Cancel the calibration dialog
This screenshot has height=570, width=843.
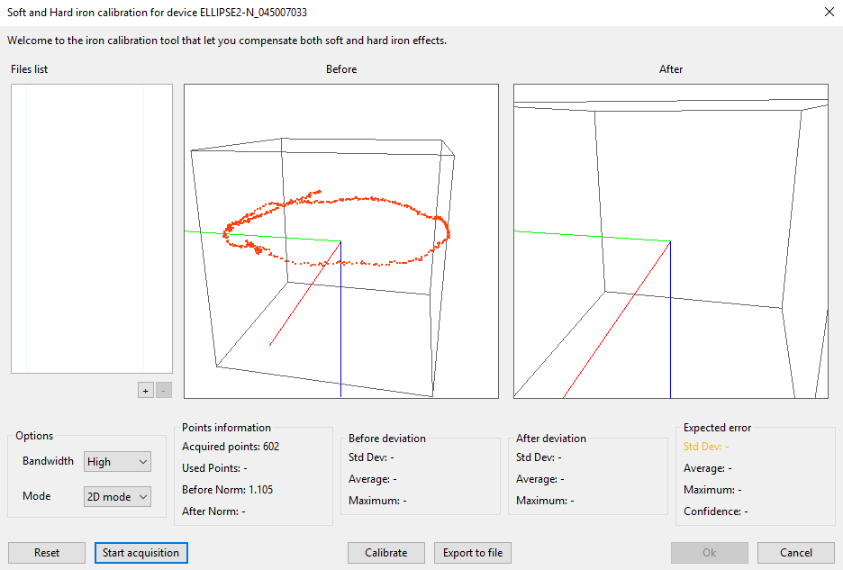795,553
